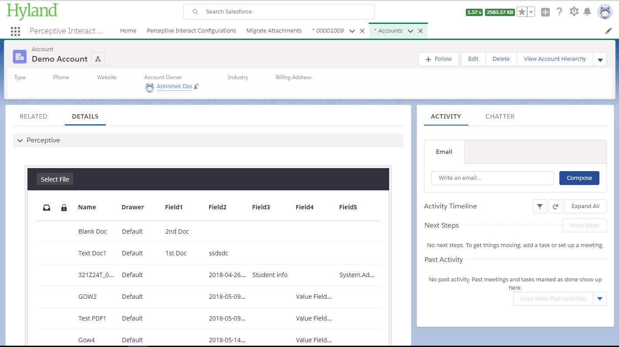Open the Blank Doc row
The height and width of the screenshot is (347, 619).
coord(208,232)
